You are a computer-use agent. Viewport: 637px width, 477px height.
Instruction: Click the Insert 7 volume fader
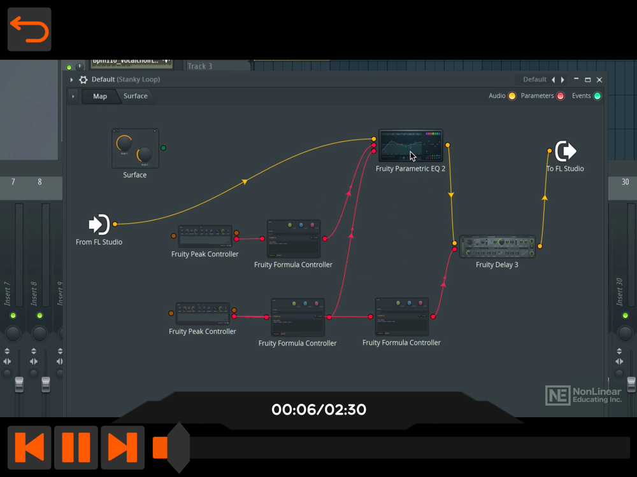(19, 384)
